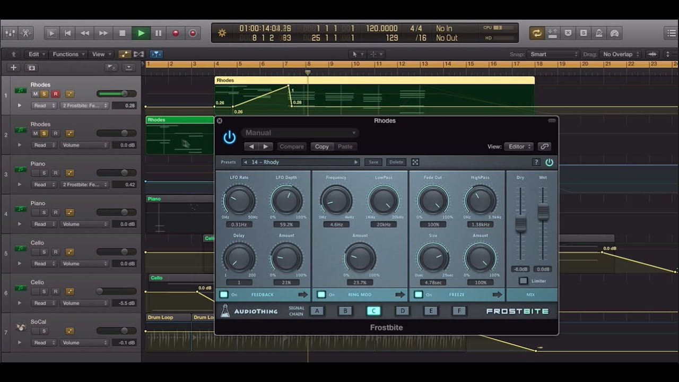
Task: Expand automation lanes on track 2 Rhodes
Action: click(x=20, y=145)
